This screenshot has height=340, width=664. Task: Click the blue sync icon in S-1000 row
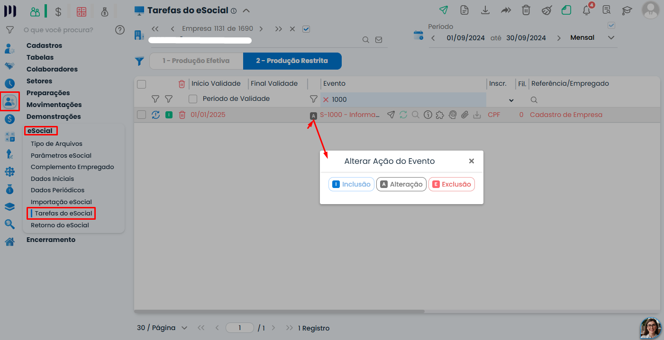click(x=155, y=115)
